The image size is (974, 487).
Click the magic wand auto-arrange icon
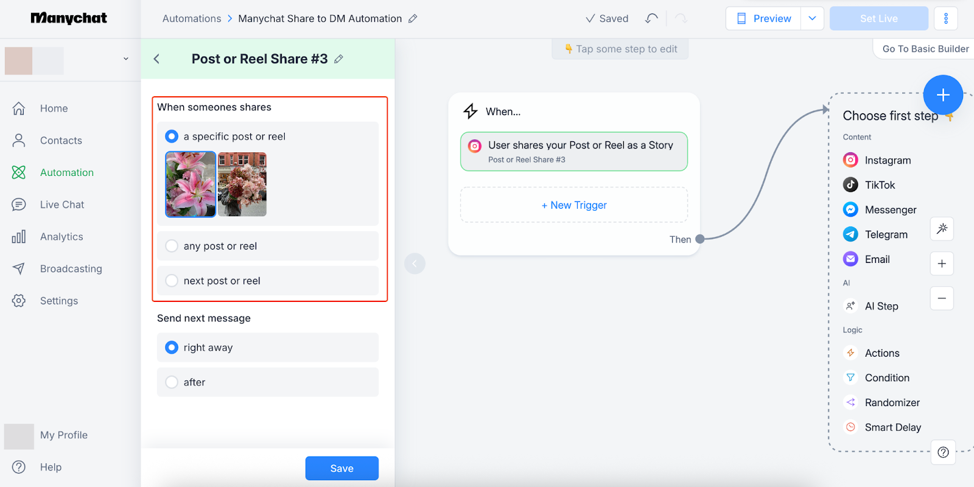[942, 229]
